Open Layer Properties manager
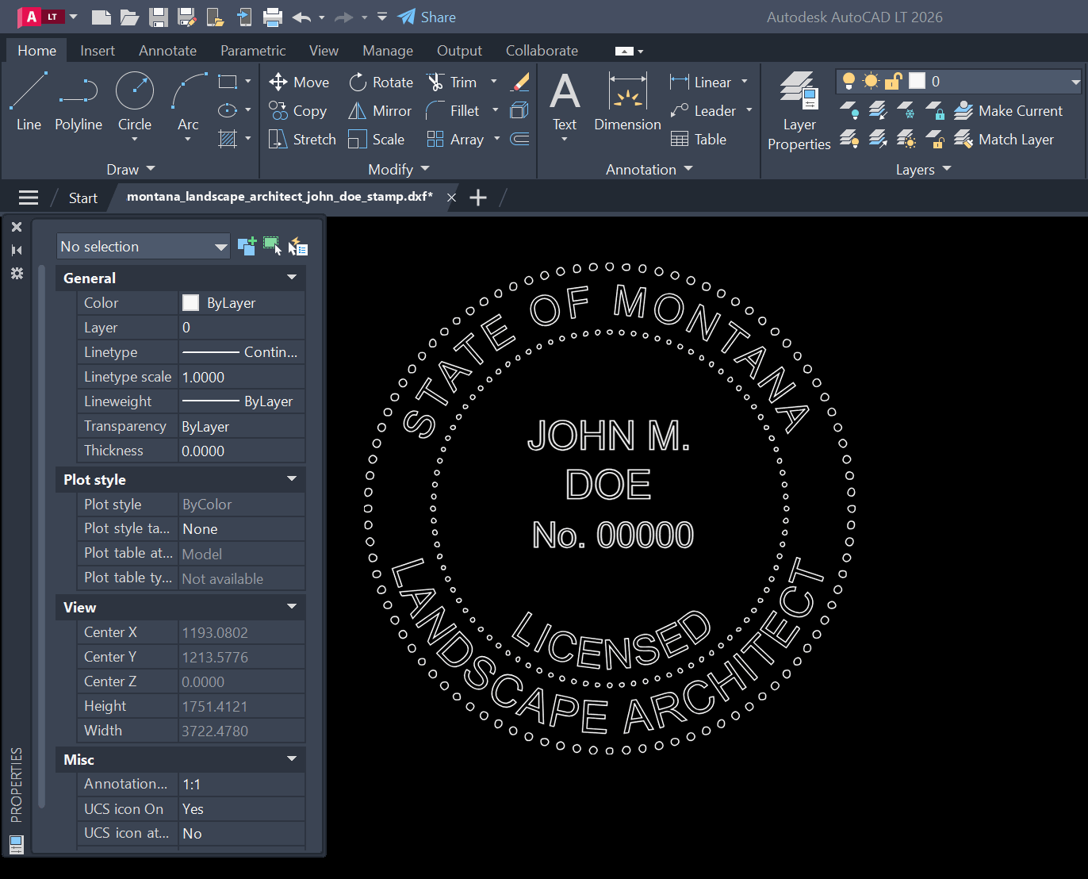Viewport: 1088px width, 879px height. pos(799,111)
